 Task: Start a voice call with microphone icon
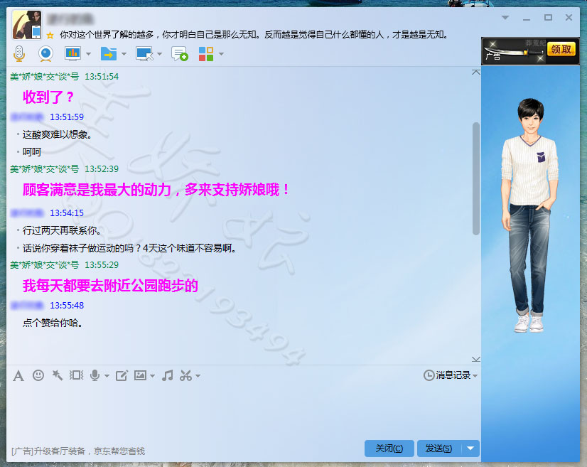(x=19, y=53)
